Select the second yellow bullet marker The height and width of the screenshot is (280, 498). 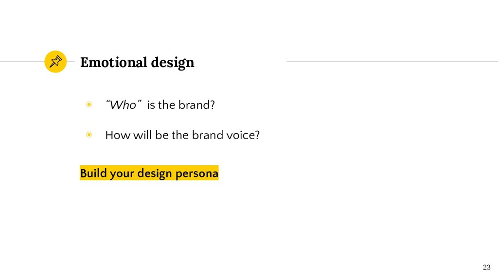tap(89, 135)
